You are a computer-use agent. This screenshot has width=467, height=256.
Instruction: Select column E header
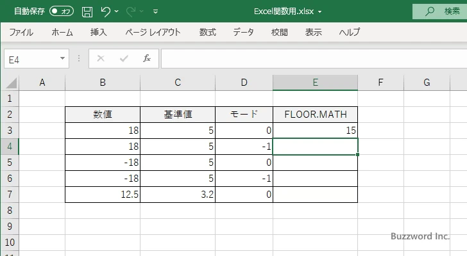pyautogui.click(x=315, y=83)
